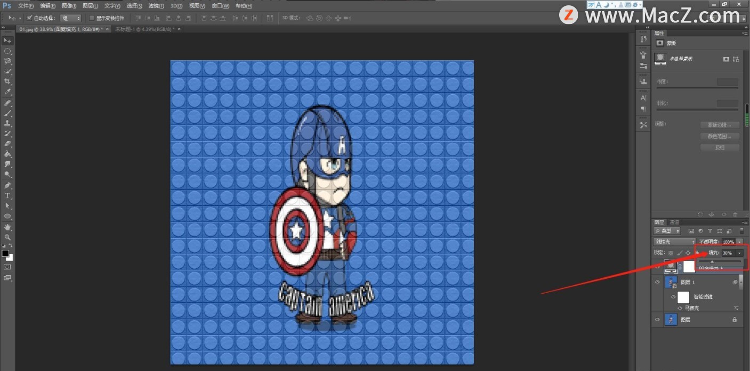Click the 反相 invert button
This screenshot has width=750, height=371.
tap(720, 147)
